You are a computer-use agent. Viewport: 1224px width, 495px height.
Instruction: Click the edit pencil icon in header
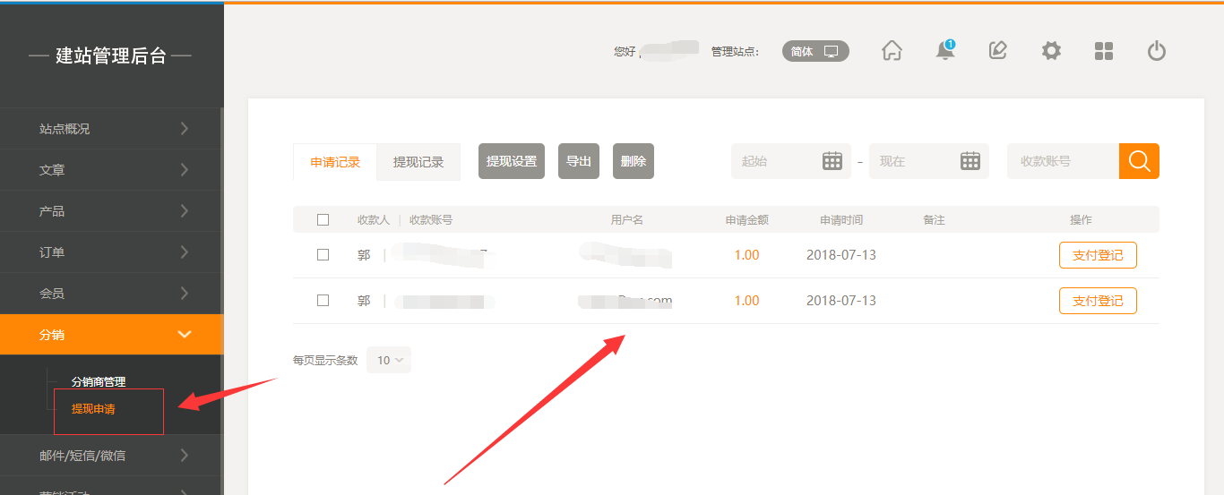(997, 51)
